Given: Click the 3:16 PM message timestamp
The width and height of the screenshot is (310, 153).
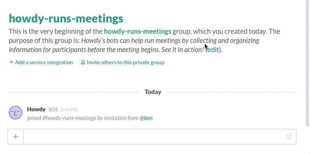Looking at the screenshot, I should (x=69, y=110).
